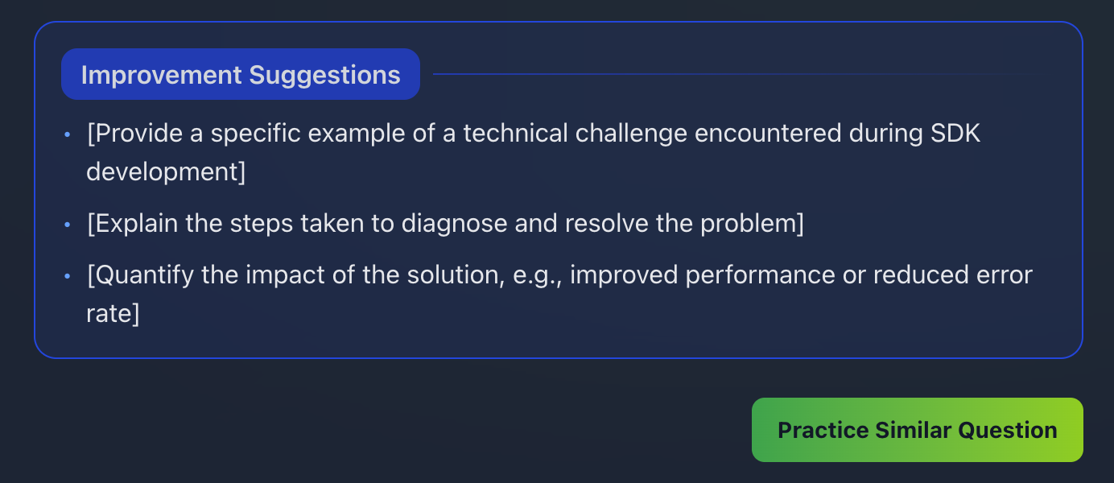The width and height of the screenshot is (1114, 483).
Task: Click the blue Improvement Suggestions label text
Action: pos(239,74)
